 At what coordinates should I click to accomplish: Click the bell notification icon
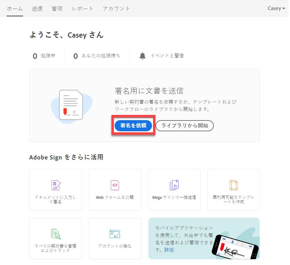pos(143,56)
